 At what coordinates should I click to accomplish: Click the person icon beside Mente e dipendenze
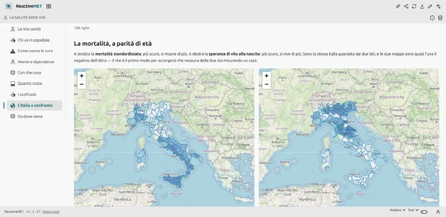click(12, 62)
